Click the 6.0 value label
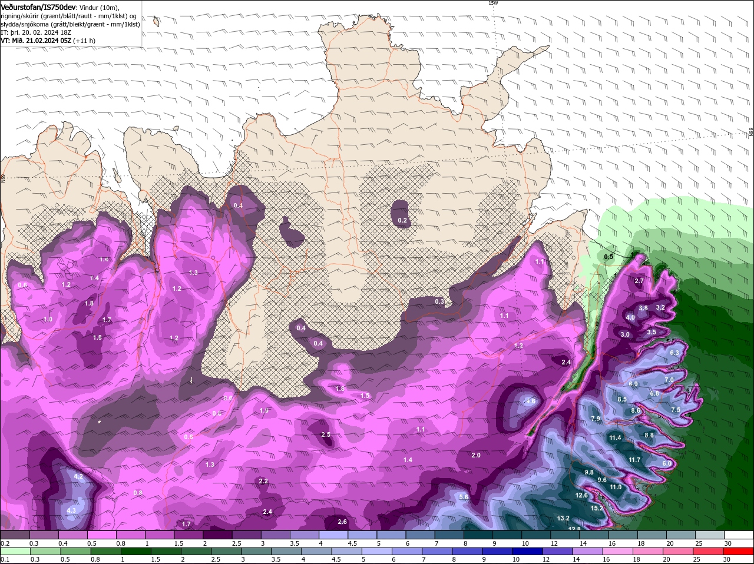The image size is (754, 564). [667, 463]
